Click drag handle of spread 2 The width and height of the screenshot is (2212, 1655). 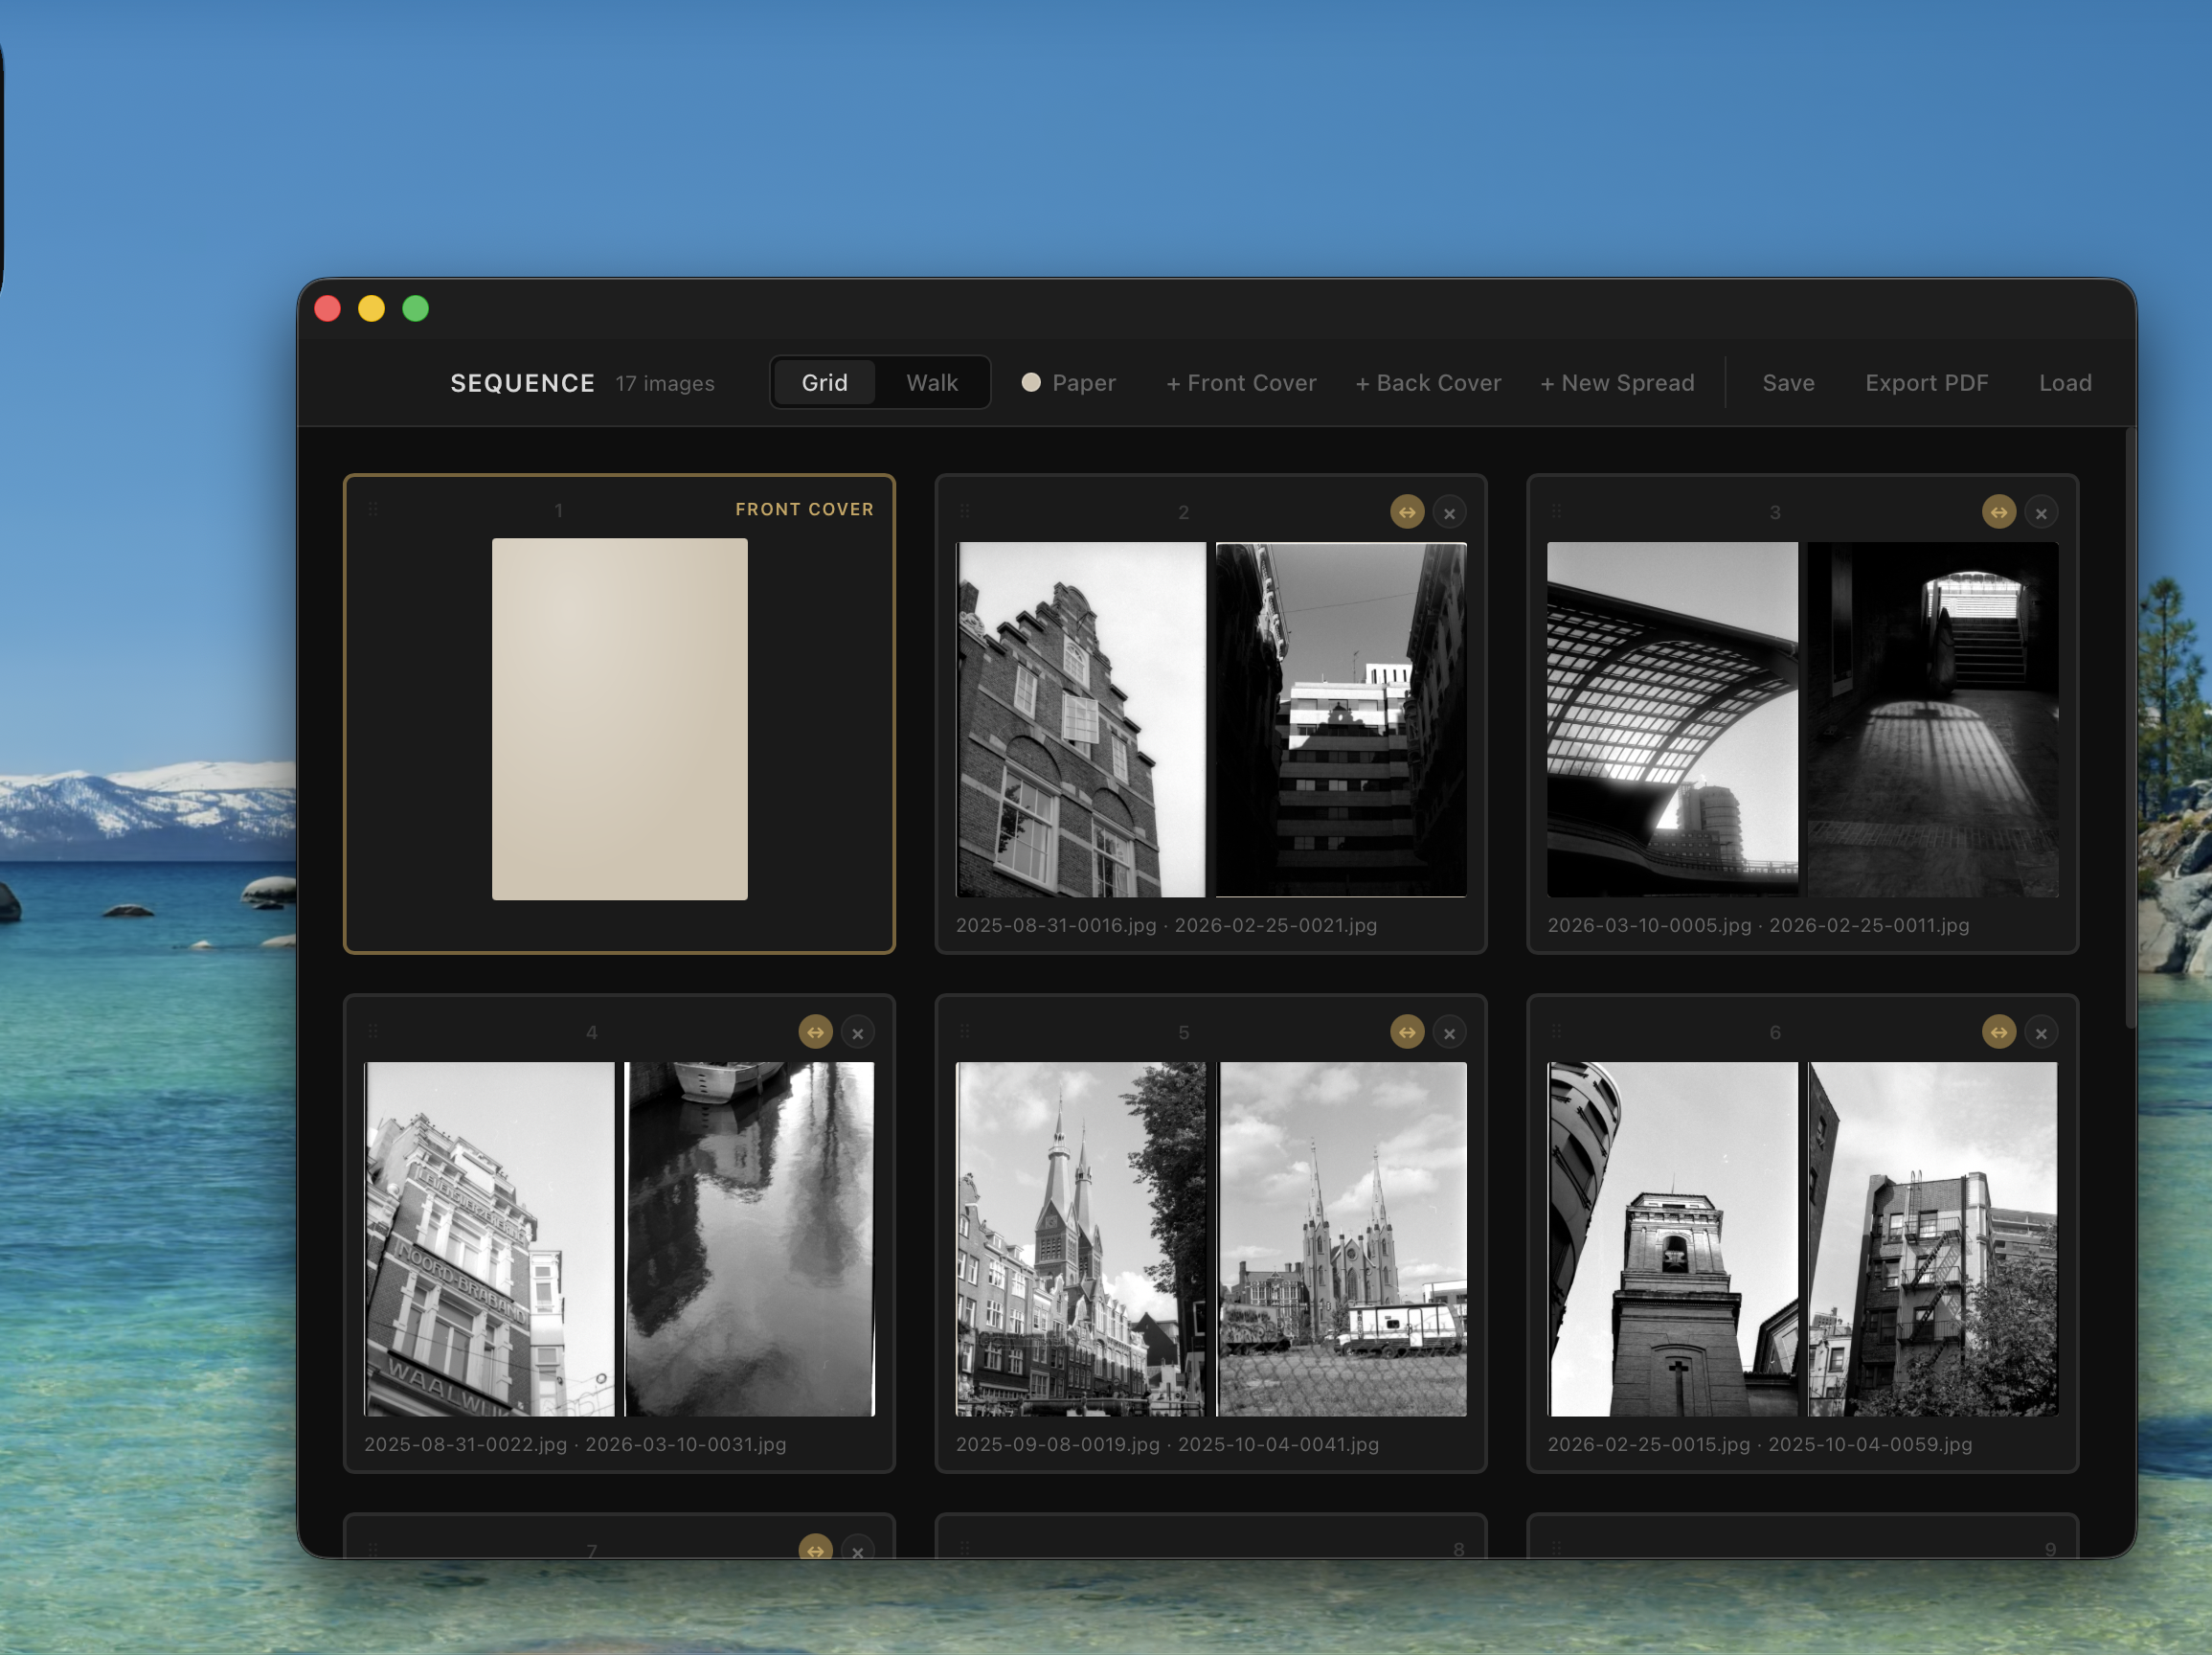pyautogui.click(x=965, y=511)
